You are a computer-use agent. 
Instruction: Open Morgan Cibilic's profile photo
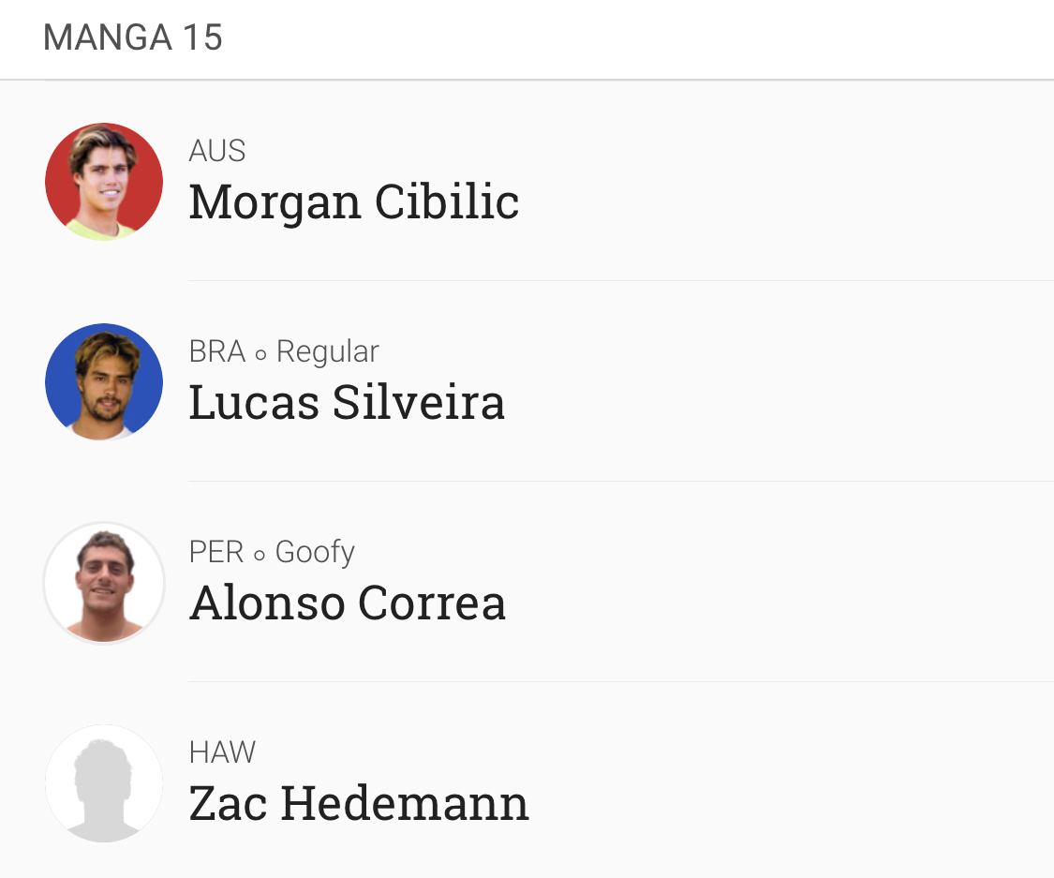(103, 182)
